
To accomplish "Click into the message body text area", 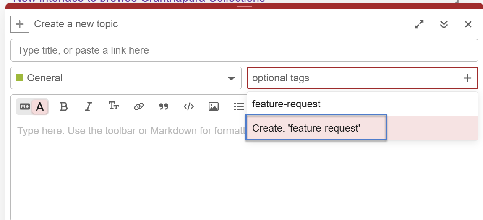I will click(x=126, y=176).
